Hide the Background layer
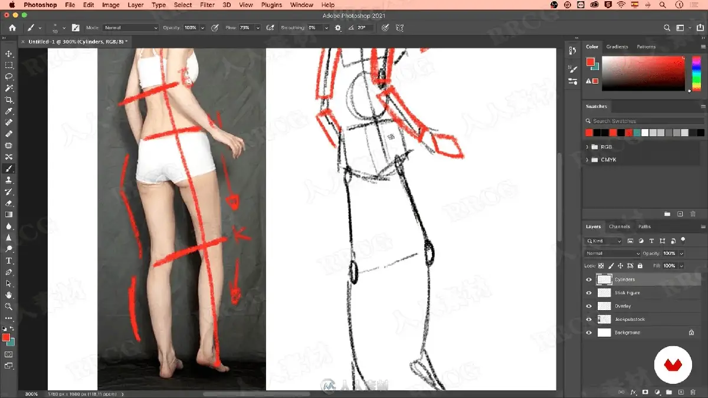 [x=589, y=333]
